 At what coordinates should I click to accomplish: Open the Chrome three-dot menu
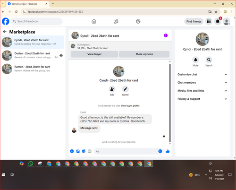point(232,12)
